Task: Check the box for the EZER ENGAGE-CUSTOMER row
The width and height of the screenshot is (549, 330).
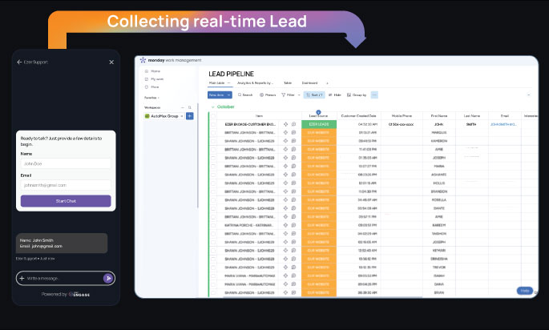Action: point(213,124)
